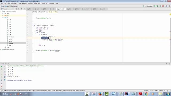This screenshot has height=96, width=171.
Task: Open Project Structure from the main toolbar
Action: click(166, 6)
